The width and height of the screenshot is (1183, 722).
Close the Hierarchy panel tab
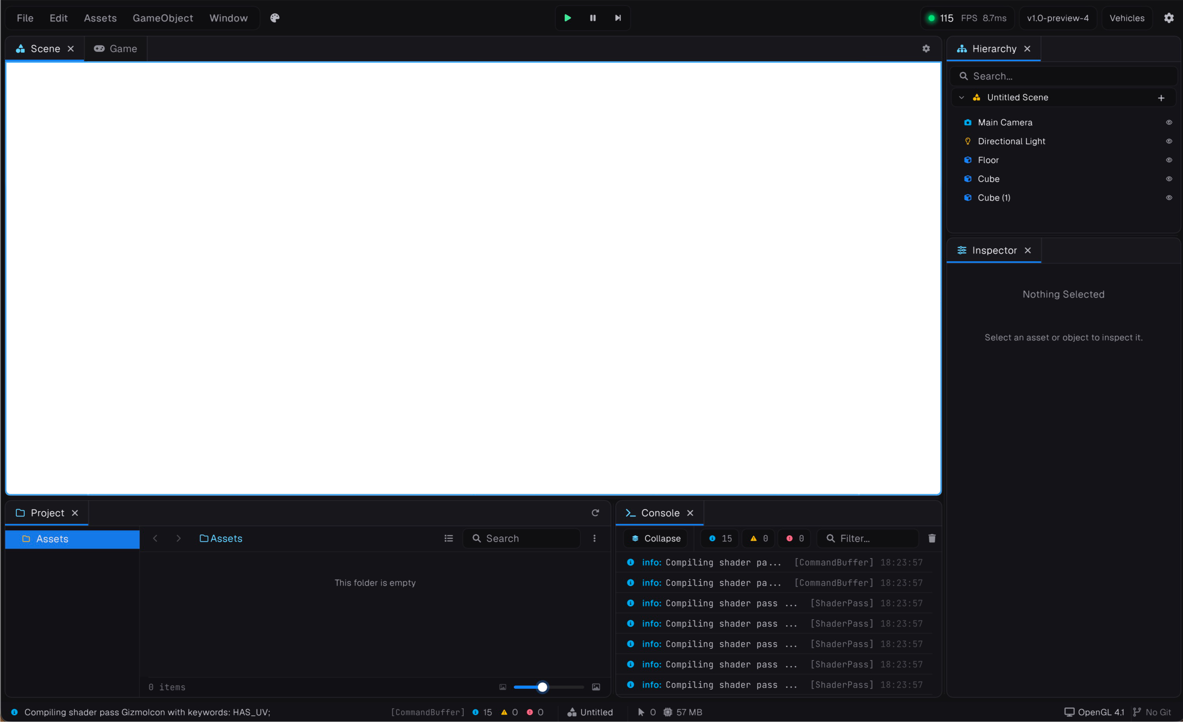point(1027,49)
